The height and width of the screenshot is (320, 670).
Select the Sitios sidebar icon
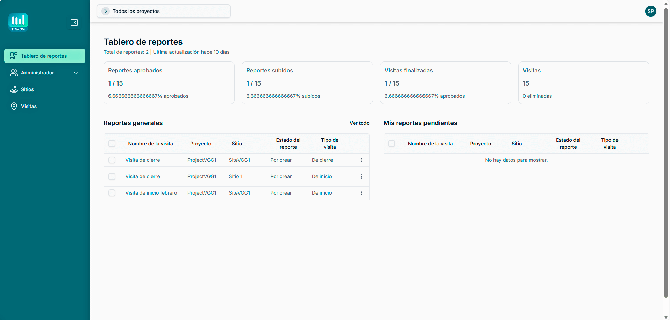14,89
